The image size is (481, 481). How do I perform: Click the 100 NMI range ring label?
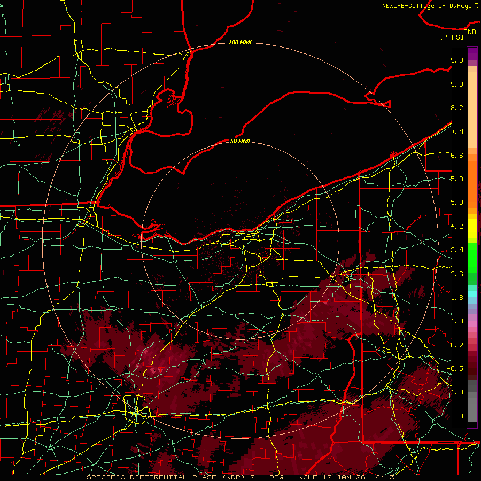(240, 42)
